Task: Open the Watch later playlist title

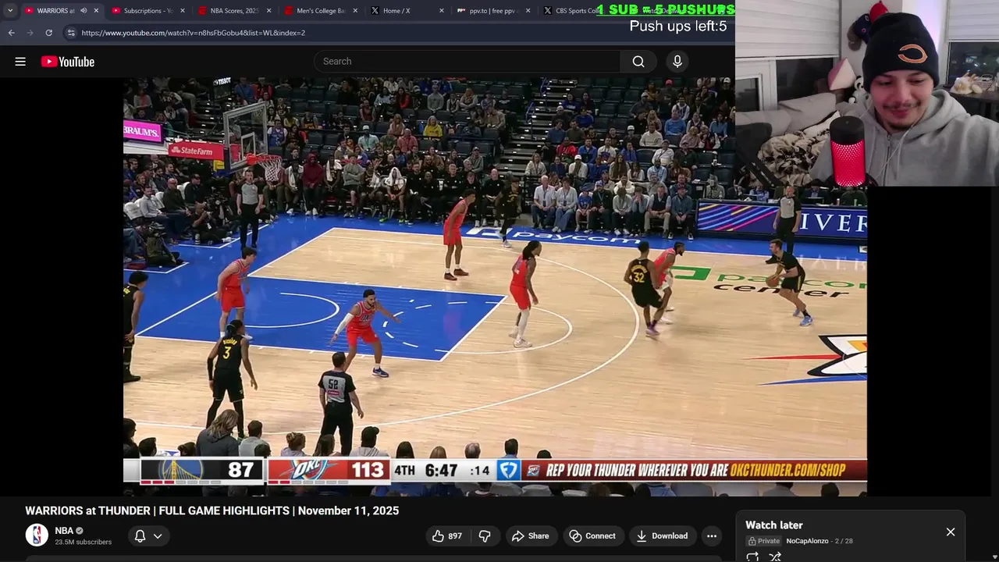Action: click(x=773, y=525)
